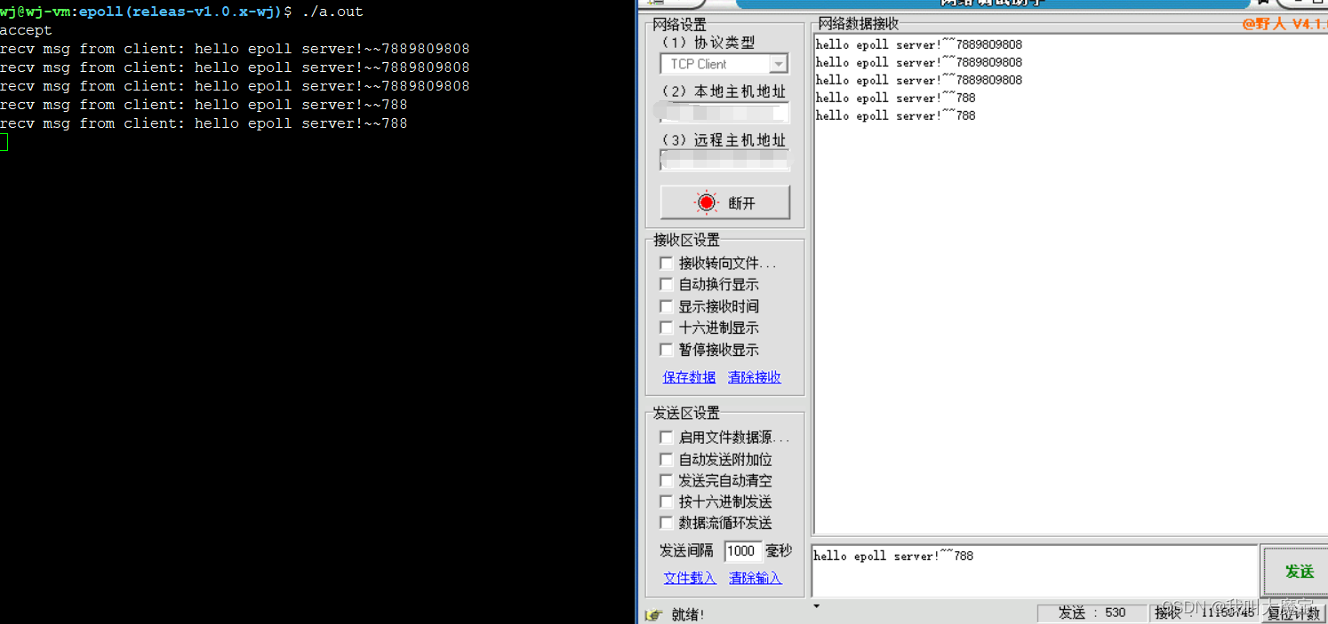Enable the 自动换行显示 checkbox

click(x=667, y=284)
